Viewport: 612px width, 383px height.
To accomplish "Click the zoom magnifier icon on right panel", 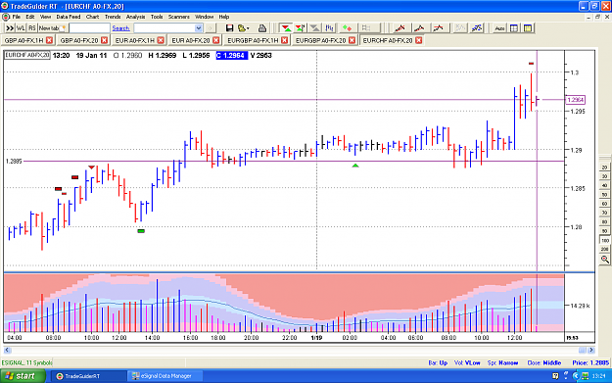I will [604, 260].
